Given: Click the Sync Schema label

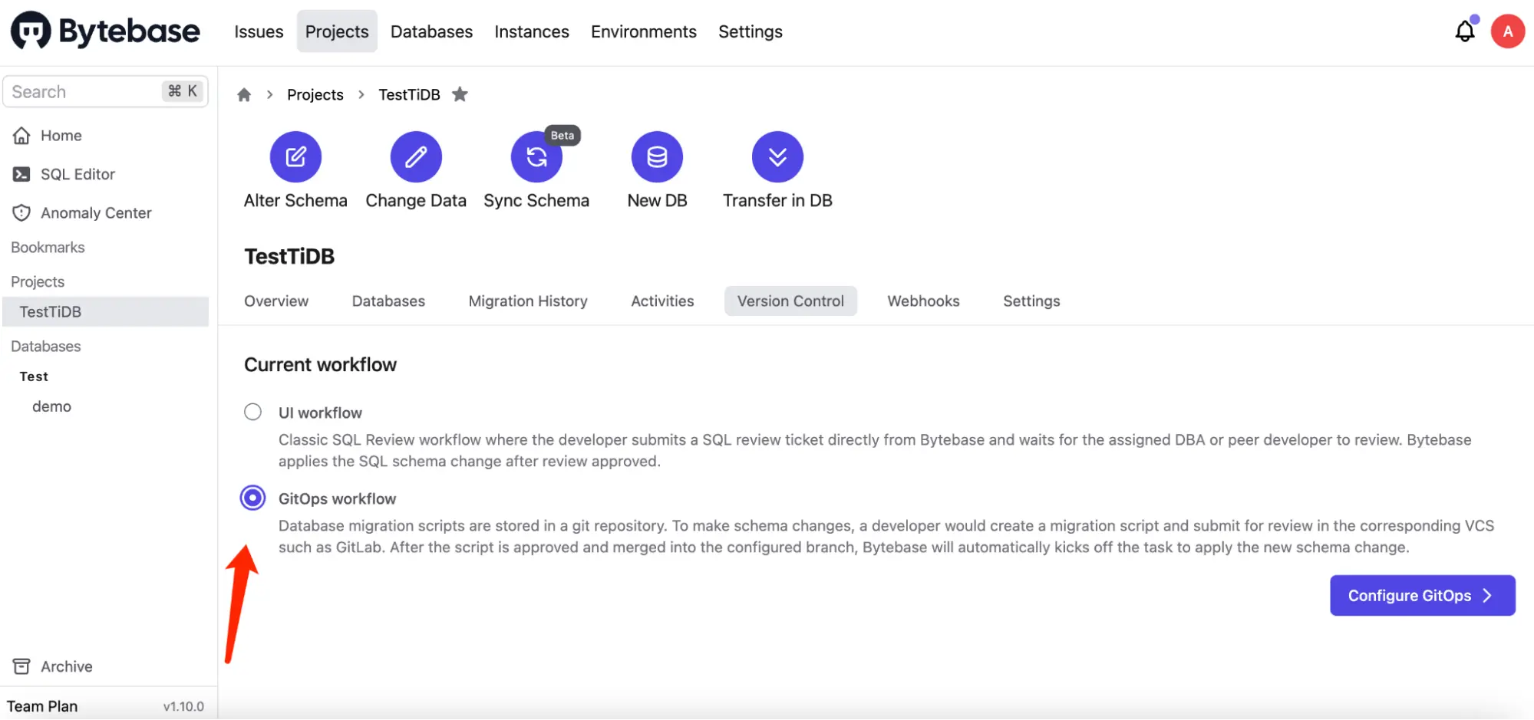Looking at the screenshot, I should click(x=536, y=200).
